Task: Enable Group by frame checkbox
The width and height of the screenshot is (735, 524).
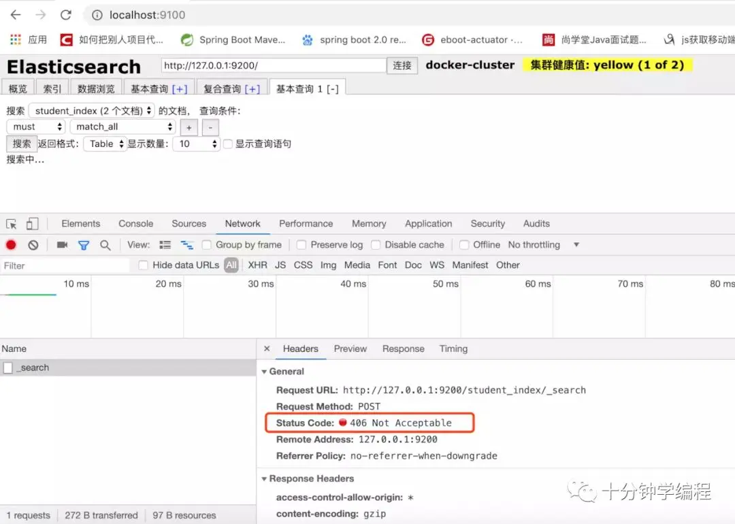Action: [x=206, y=245]
